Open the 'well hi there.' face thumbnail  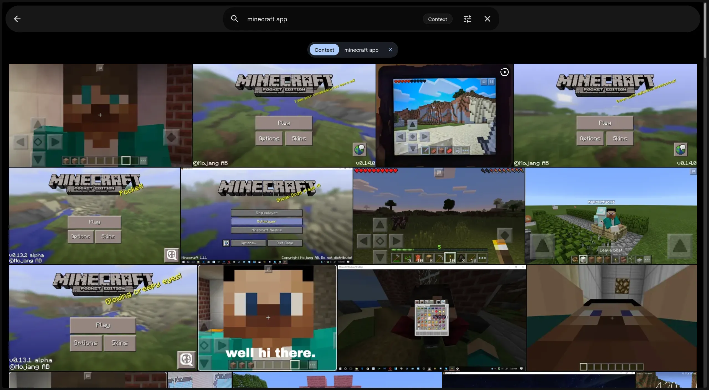click(267, 318)
